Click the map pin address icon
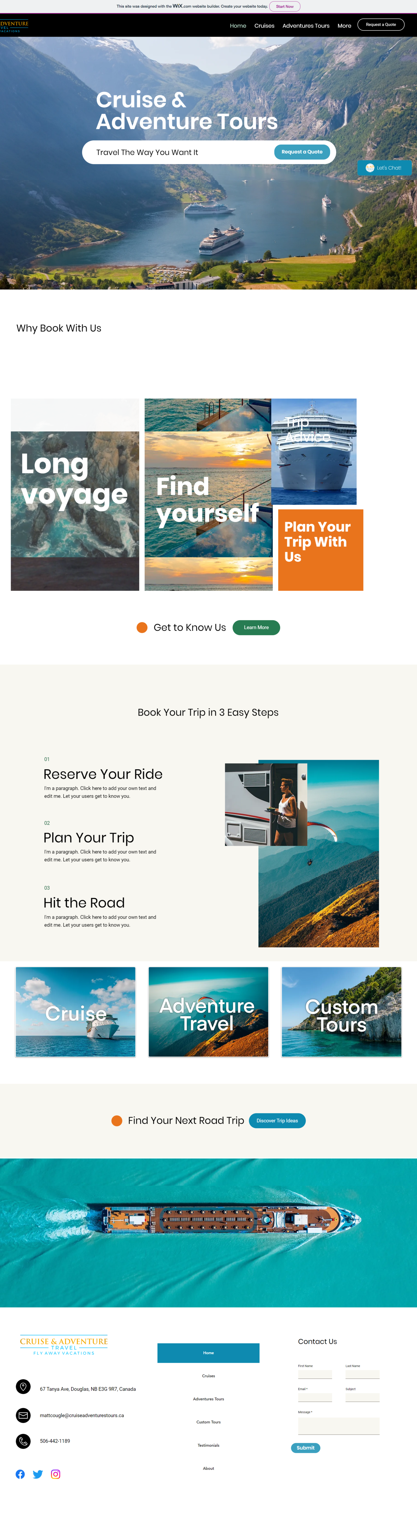This screenshot has width=417, height=1534. pyautogui.click(x=23, y=1386)
